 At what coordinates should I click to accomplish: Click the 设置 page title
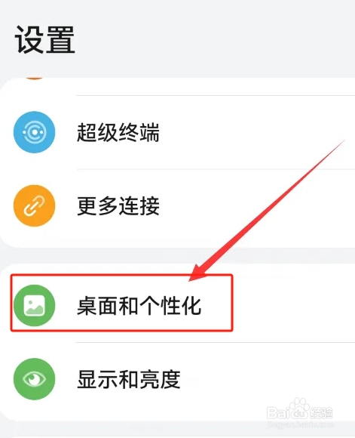click(x=44, y=40)
